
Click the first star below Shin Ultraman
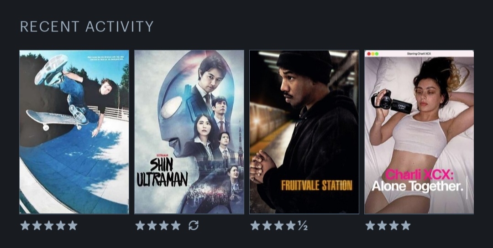pos(140,225)
